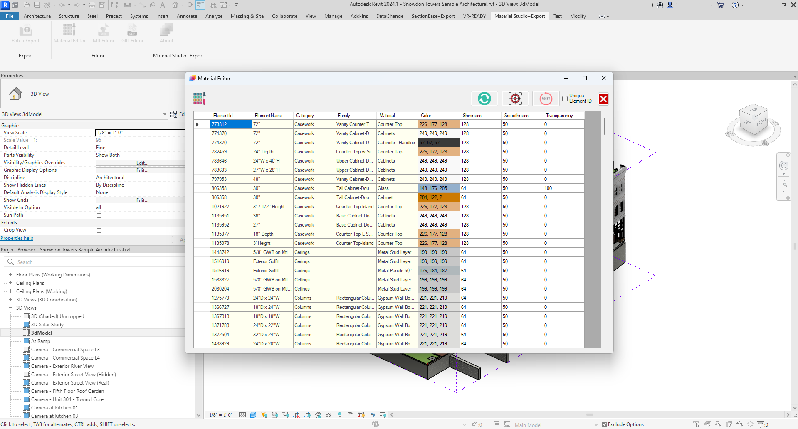Click the orange color cell 204, 122, 2

[x=439, y=197]
